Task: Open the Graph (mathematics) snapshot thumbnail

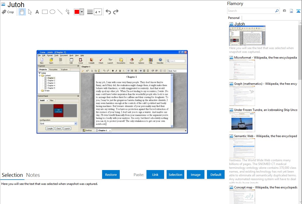Action: tap(242, 96)
